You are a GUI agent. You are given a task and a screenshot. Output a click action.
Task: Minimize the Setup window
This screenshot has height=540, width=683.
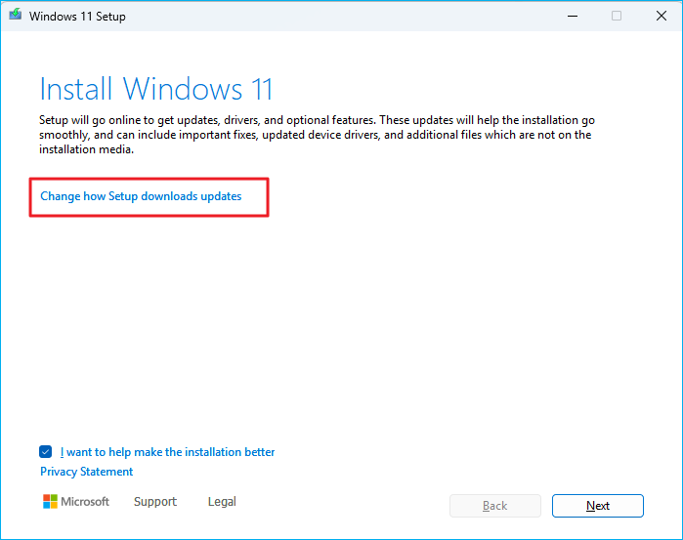tap(573, 17)
